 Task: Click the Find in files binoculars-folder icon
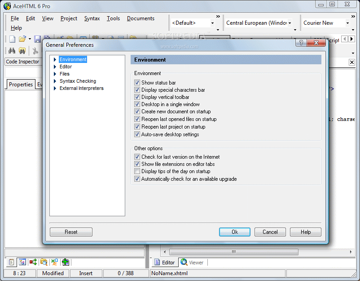click(22, 51)
